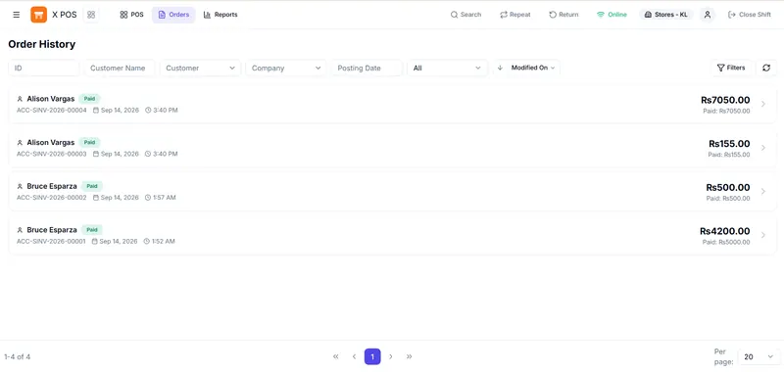Expand chevron of the Rs155.00 order
Screen dimensions: 784x372
[763, 148]
